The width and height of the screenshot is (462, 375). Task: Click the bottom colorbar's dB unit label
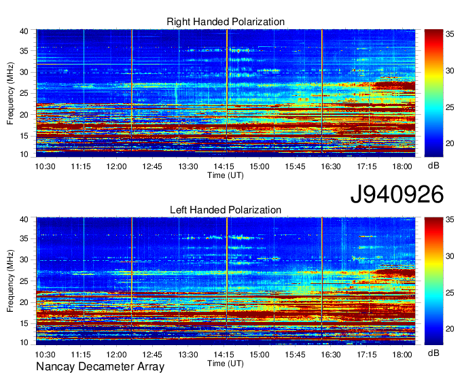click(x=433, y=353)
